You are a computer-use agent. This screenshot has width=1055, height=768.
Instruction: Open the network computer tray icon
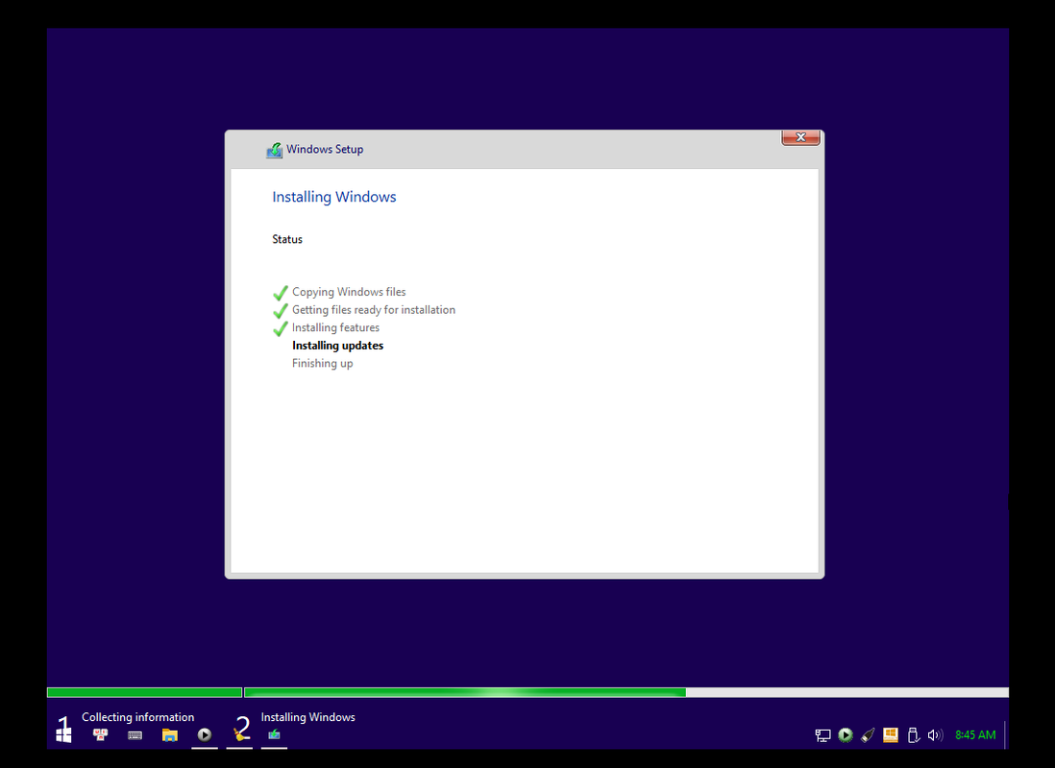pos(822,735)
